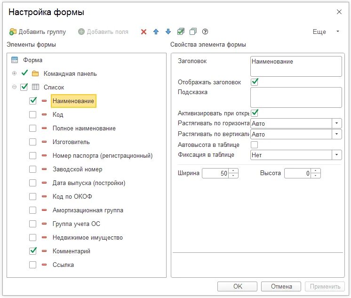Open help with question mark icon
The image size is (351, 298).
click(205, 32)
